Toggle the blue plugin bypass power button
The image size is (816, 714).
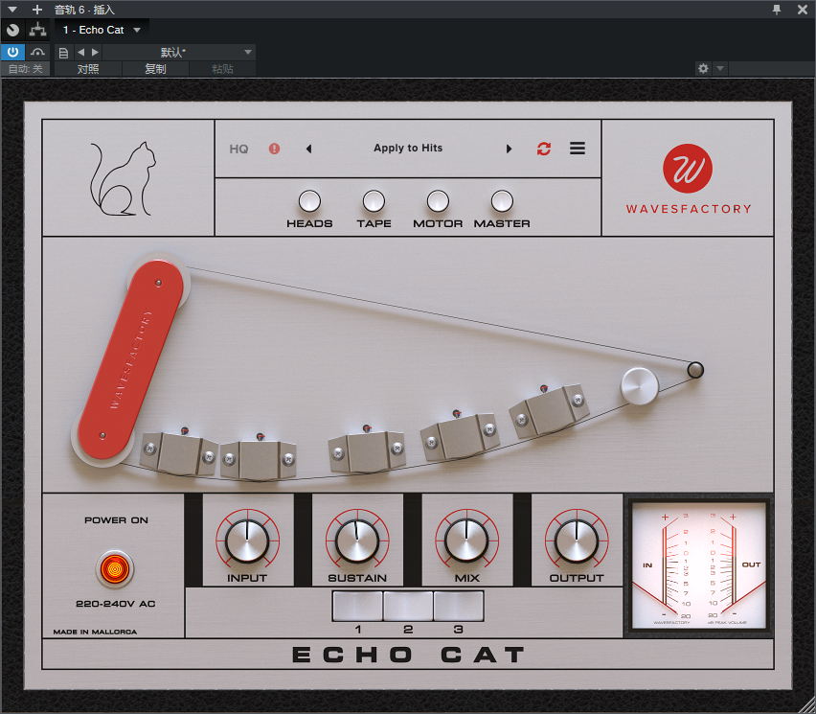[13, 52]
